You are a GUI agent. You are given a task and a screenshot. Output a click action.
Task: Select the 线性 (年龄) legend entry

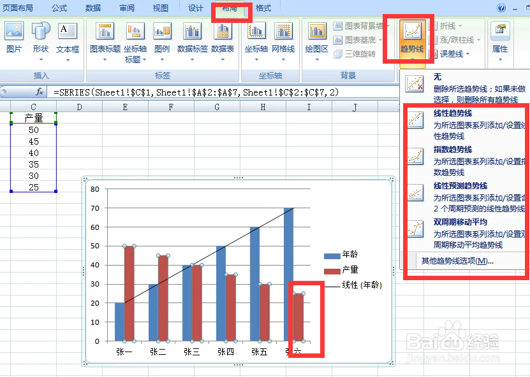[x=353, y=285]
